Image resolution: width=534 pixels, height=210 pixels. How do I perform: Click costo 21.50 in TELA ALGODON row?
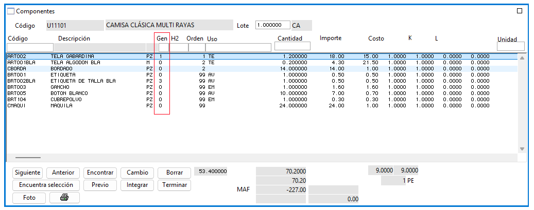click(371, 63)
